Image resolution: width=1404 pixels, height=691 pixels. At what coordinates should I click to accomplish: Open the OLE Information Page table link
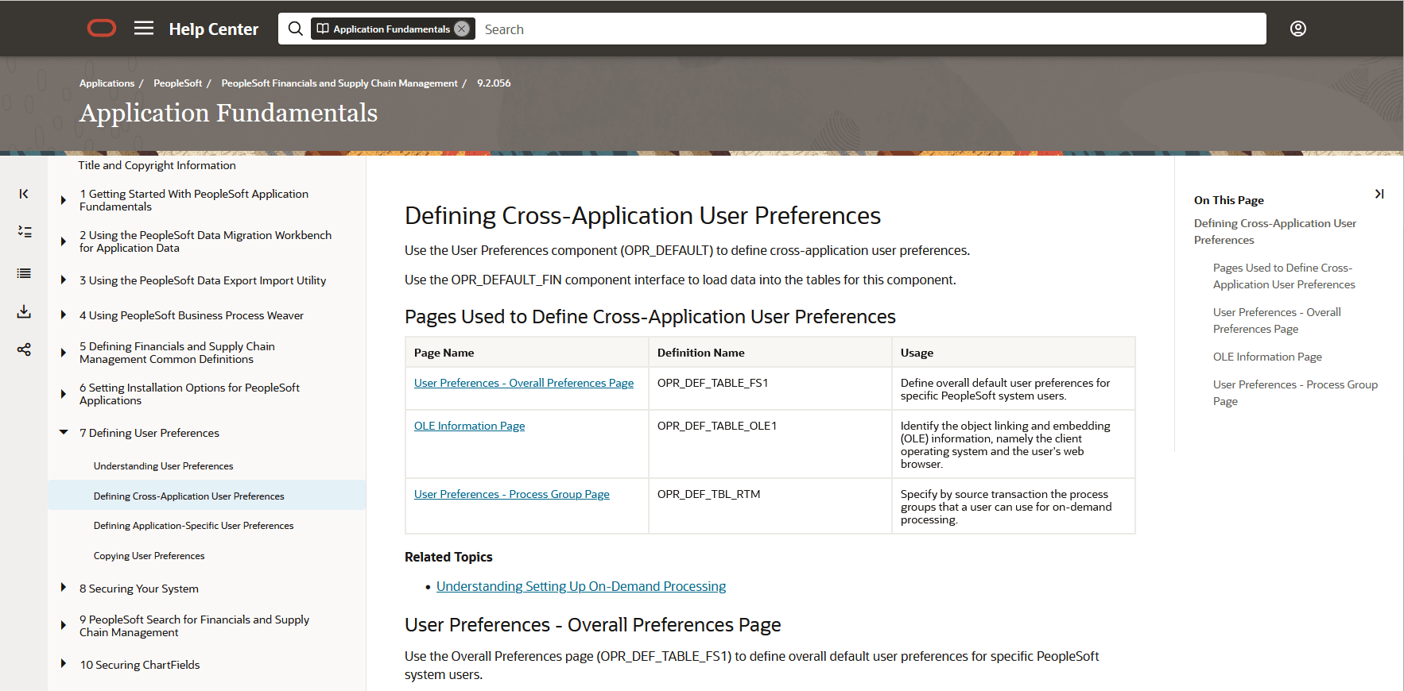(x=469, y=426)
